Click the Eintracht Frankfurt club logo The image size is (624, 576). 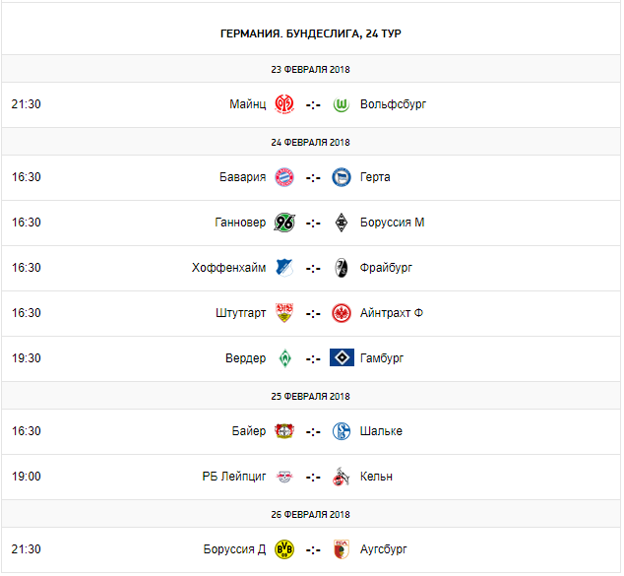[x=342, y=313]
